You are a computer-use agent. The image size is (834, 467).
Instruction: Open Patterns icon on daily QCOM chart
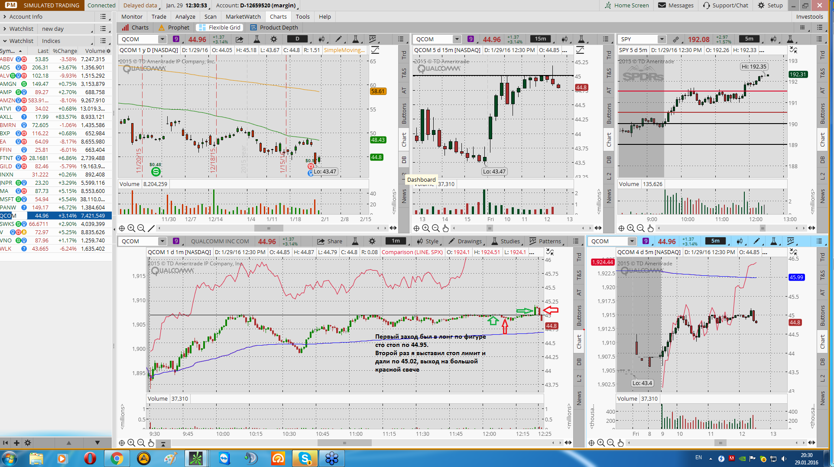click(x=373, y=39)
